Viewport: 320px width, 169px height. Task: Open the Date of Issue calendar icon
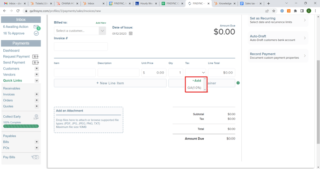click(x=131, y=33)
